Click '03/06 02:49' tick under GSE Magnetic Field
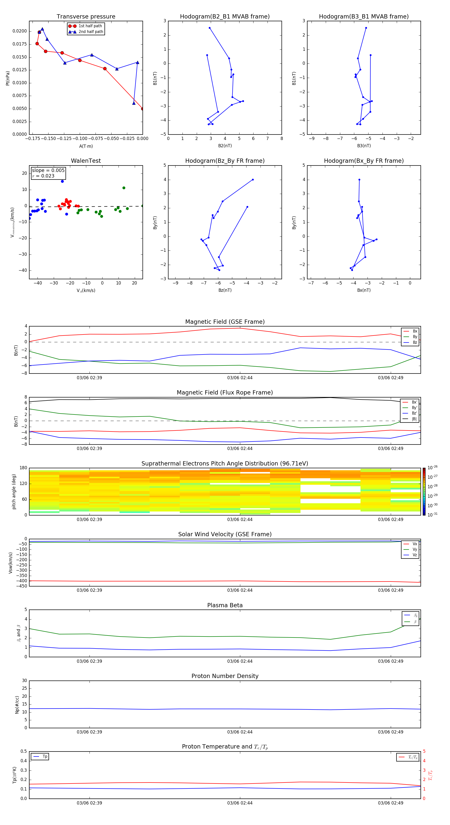Image resolution: width=450 pixels, height=825 pixels. point(390,377)
